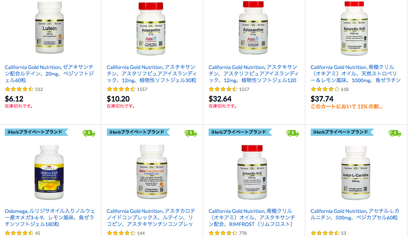Open the 南極クリルオイル 1000mg product title link

(x=356, y=73)
